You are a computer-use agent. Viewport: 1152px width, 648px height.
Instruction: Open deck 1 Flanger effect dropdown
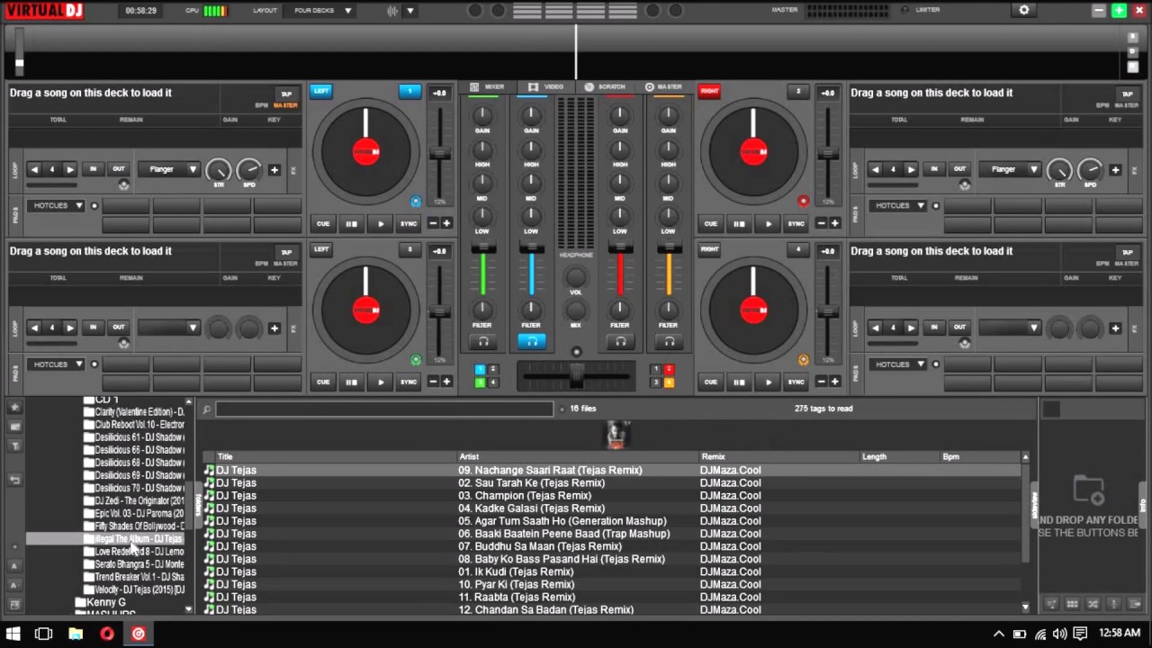[168, 169]
